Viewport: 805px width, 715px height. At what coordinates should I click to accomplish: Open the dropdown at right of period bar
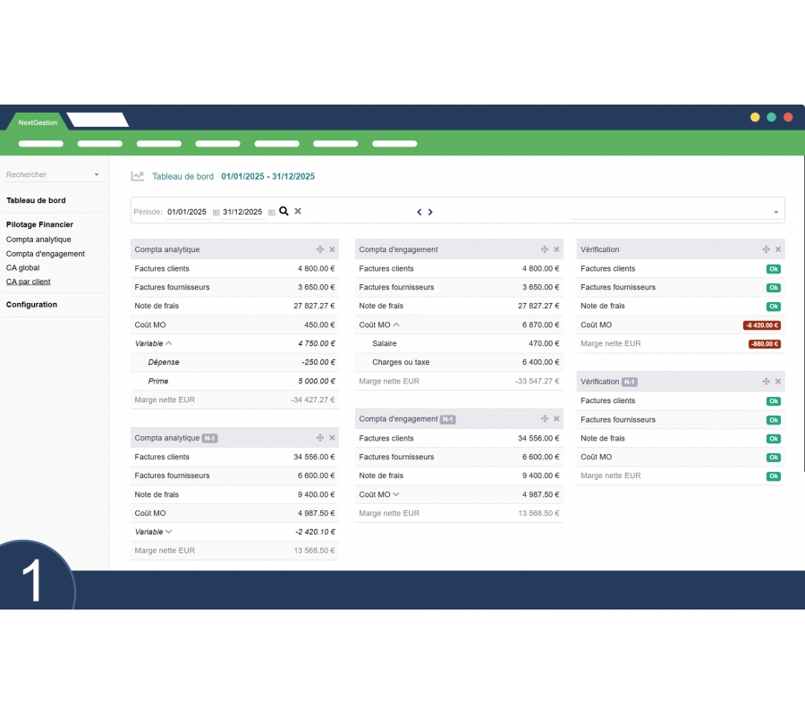pos(775,213)
